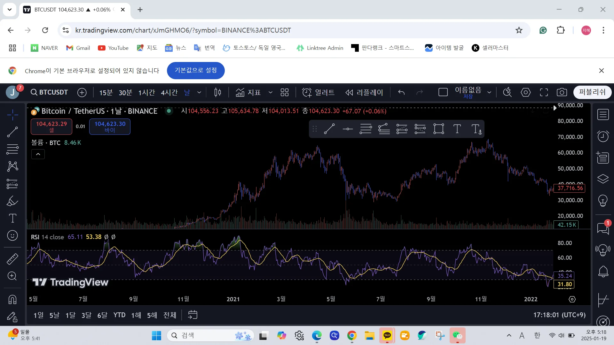Take a chart snapshot with camera icon
Viewport: 614px width, 345px height.
click(562, 93)
